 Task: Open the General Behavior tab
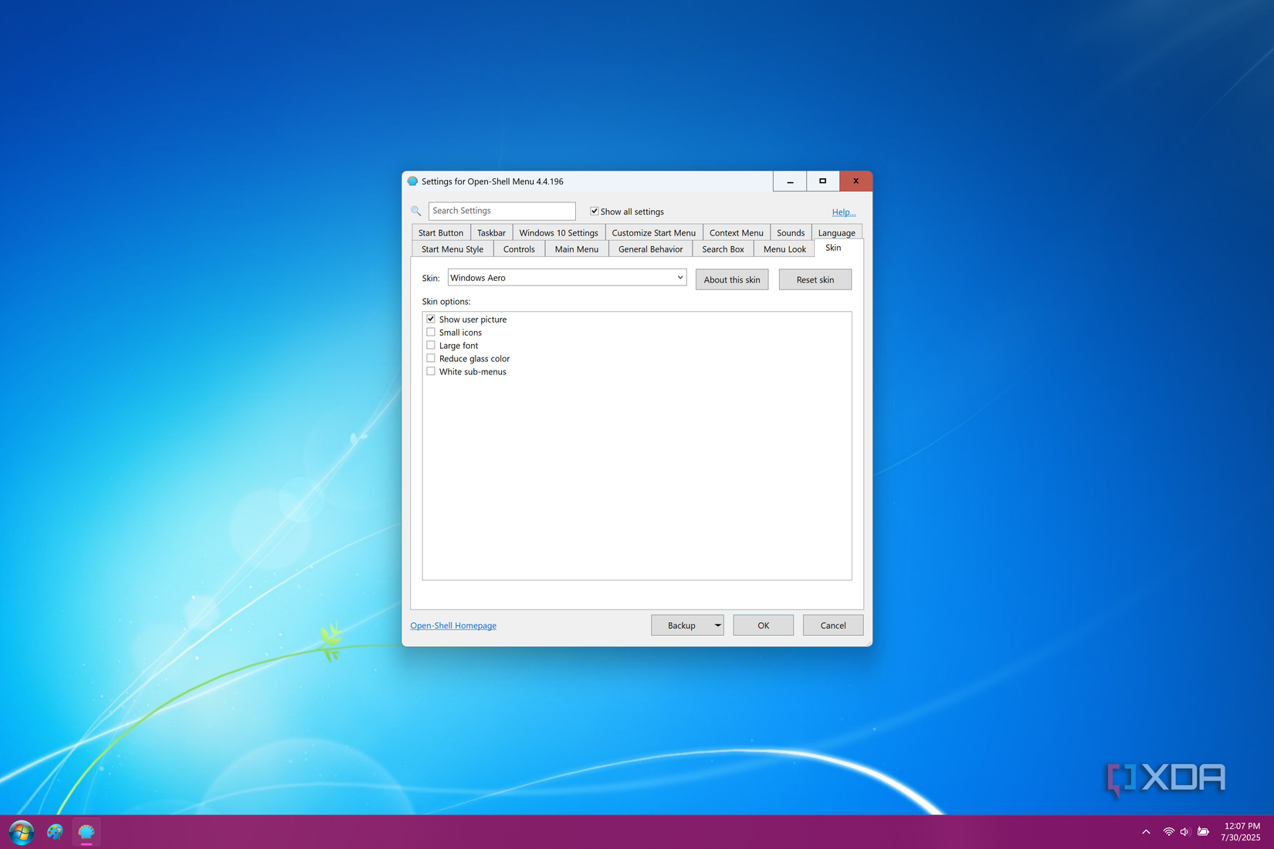[x=650, y=249]
